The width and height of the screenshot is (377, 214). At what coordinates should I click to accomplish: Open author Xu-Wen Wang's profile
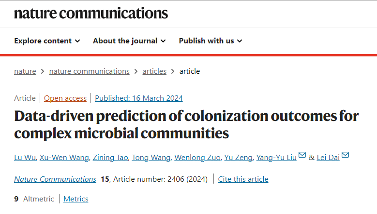click(x=64, y=158)
